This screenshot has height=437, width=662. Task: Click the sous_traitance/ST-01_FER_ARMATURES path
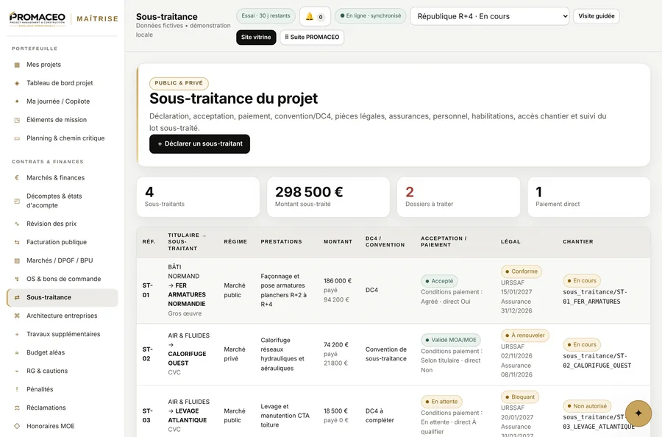click(x=595, y=296)
